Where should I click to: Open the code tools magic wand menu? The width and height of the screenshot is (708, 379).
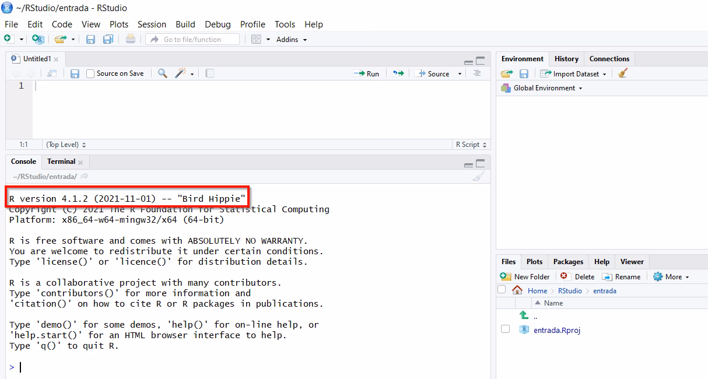coord(181,73)
